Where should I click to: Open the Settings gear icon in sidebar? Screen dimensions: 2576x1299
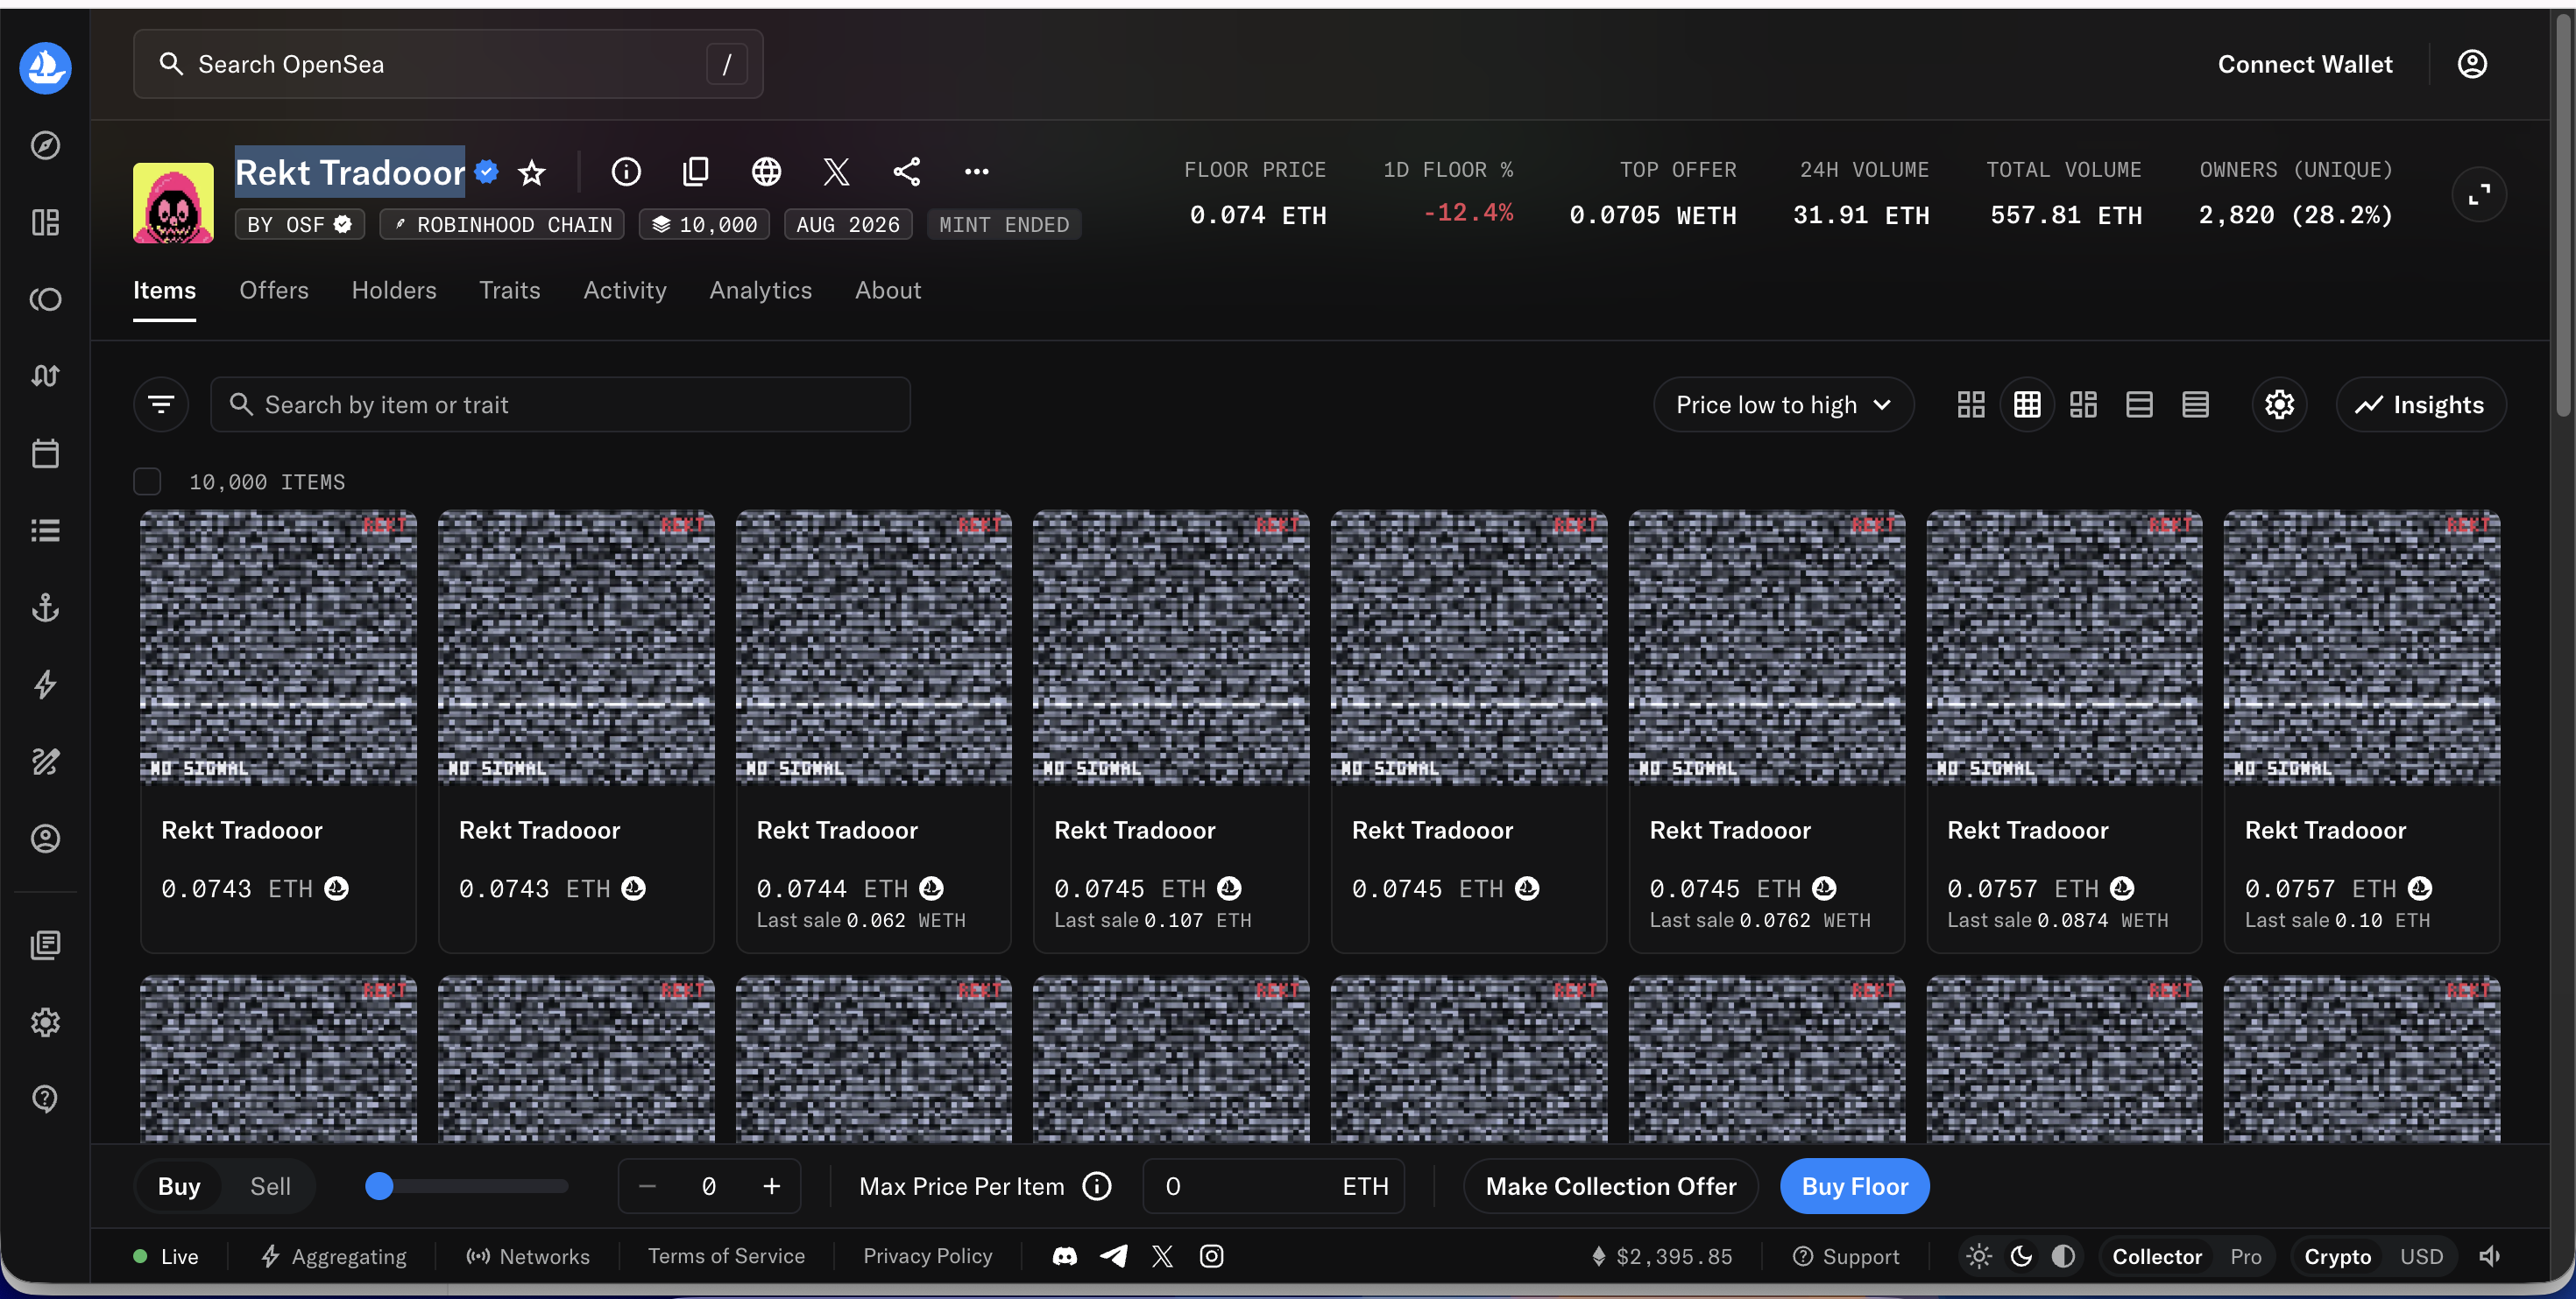point(45,1022)
